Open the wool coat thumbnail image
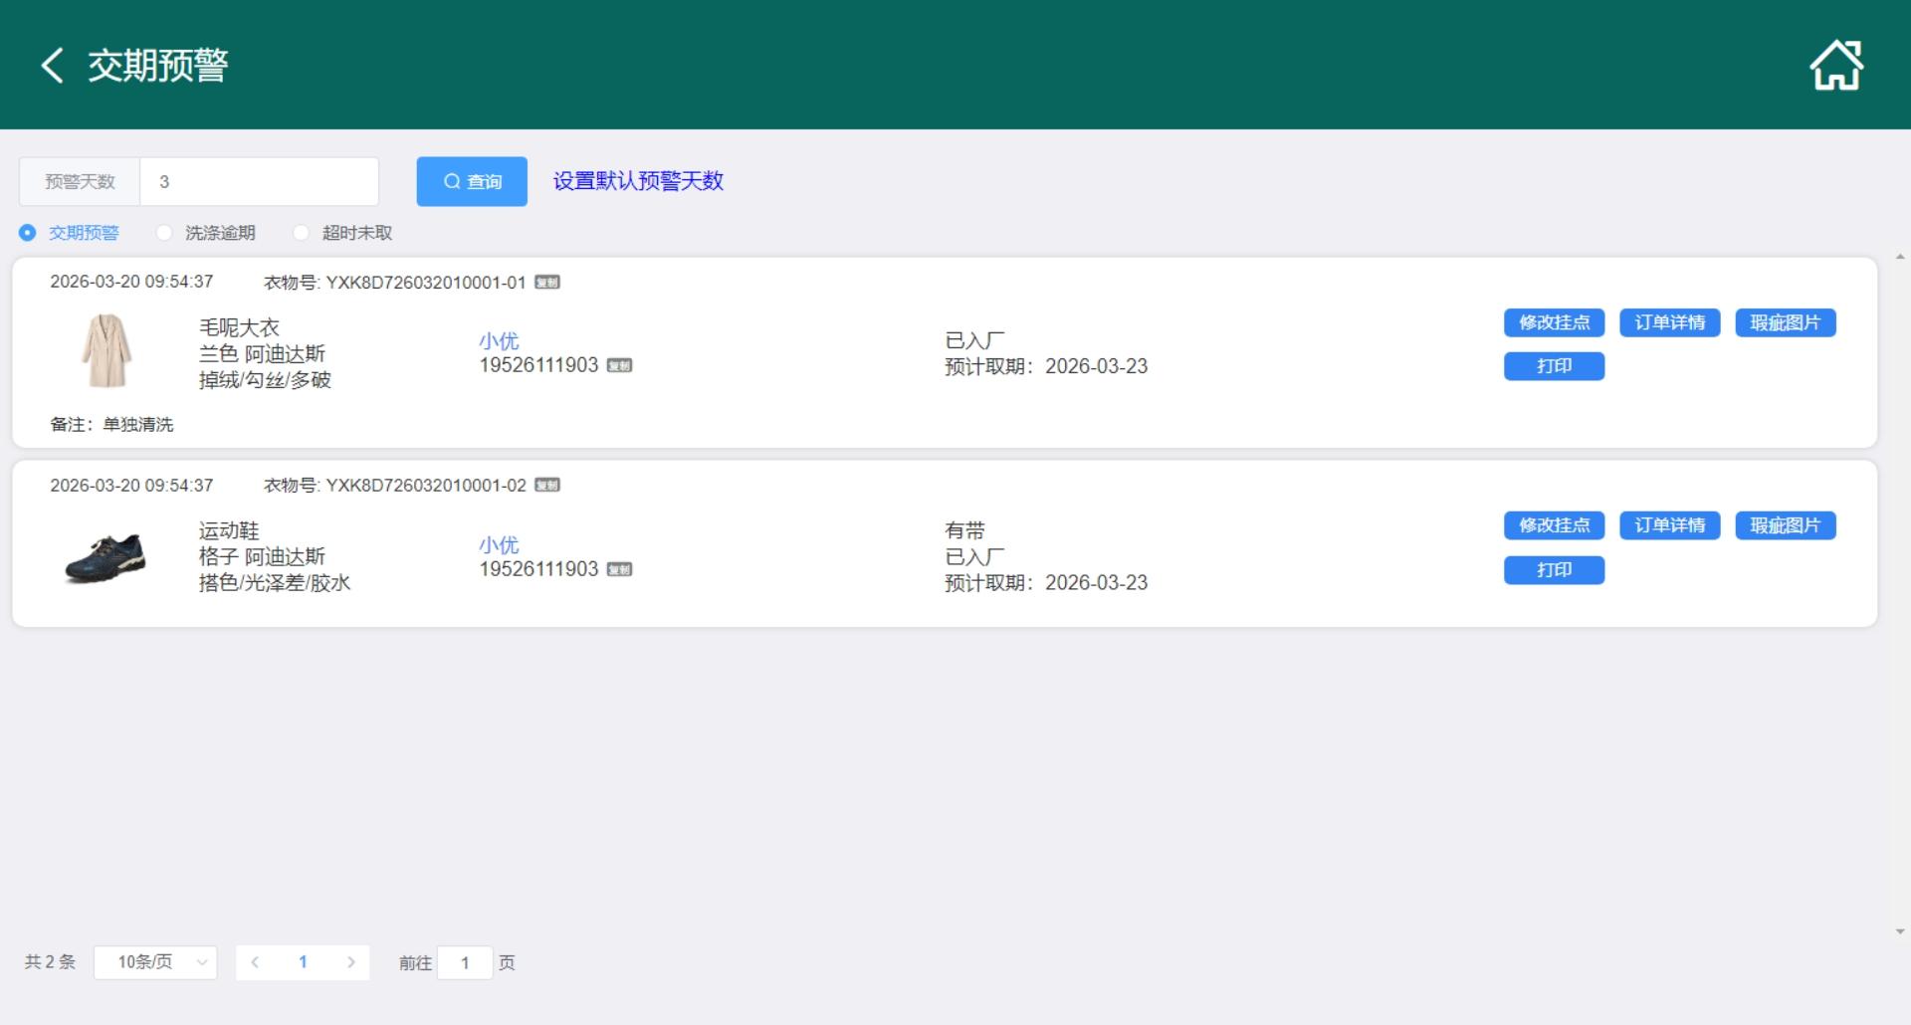Screen dimensions: 1911x1025 (x=106, y=351)
